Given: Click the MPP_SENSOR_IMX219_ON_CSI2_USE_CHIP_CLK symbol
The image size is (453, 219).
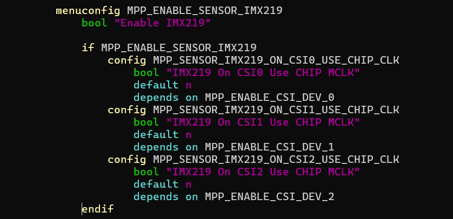Looking at the screenshot, I should (x=276, y=159).
